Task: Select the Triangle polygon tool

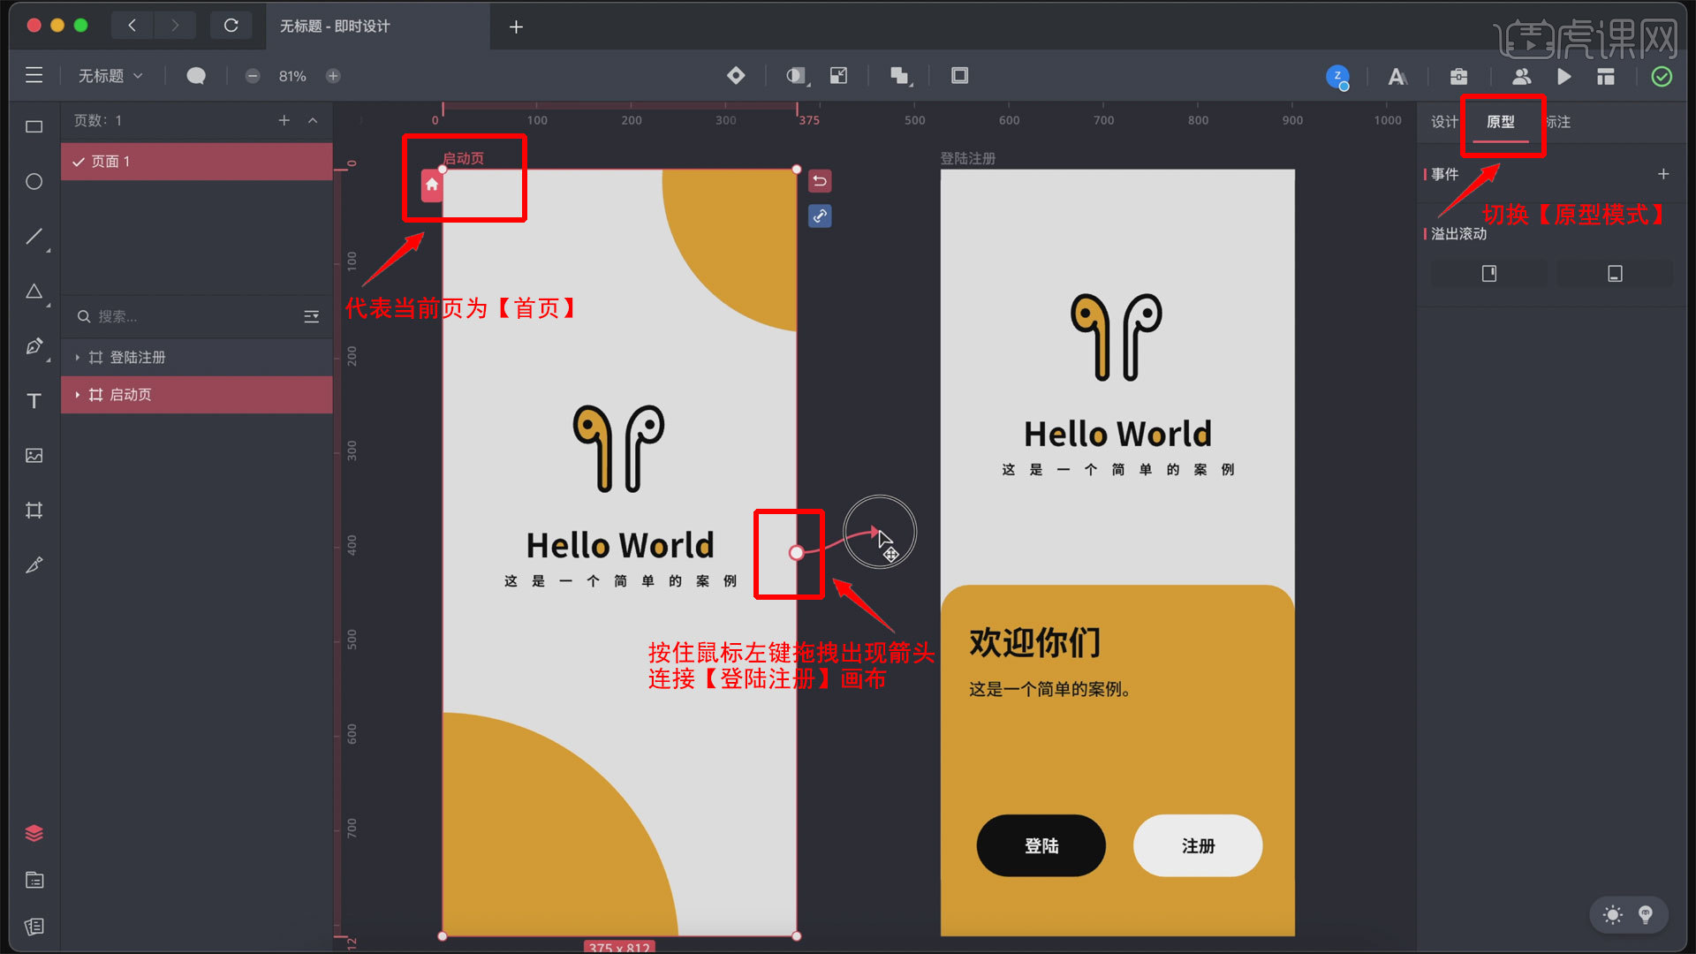Action: click(x=34, y=291)
